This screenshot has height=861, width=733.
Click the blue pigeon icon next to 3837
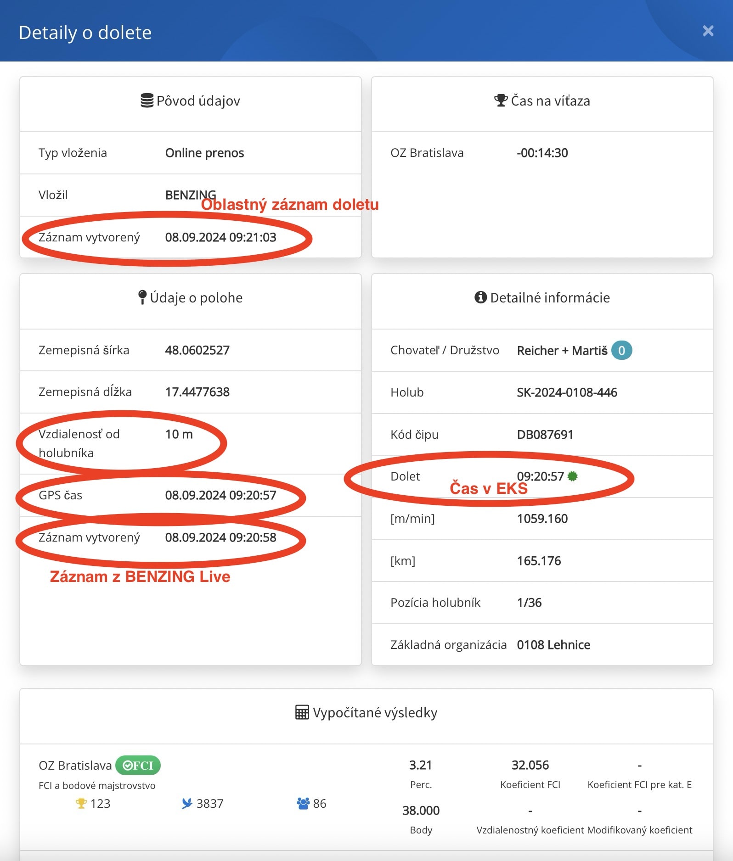tap(186, 803)
